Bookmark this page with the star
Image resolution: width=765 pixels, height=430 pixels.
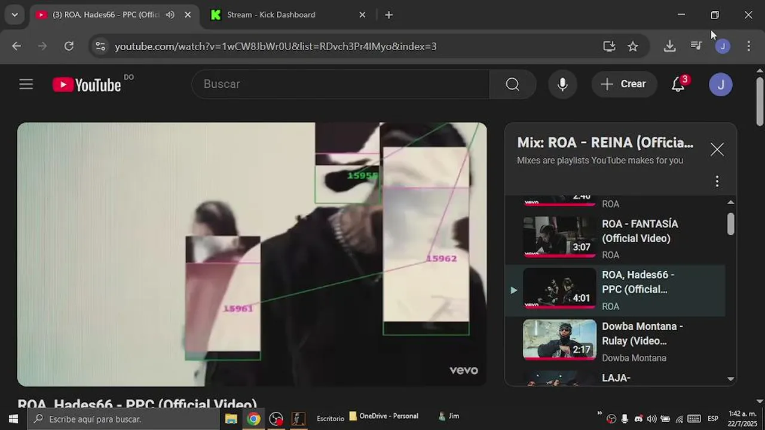(633, 46)
